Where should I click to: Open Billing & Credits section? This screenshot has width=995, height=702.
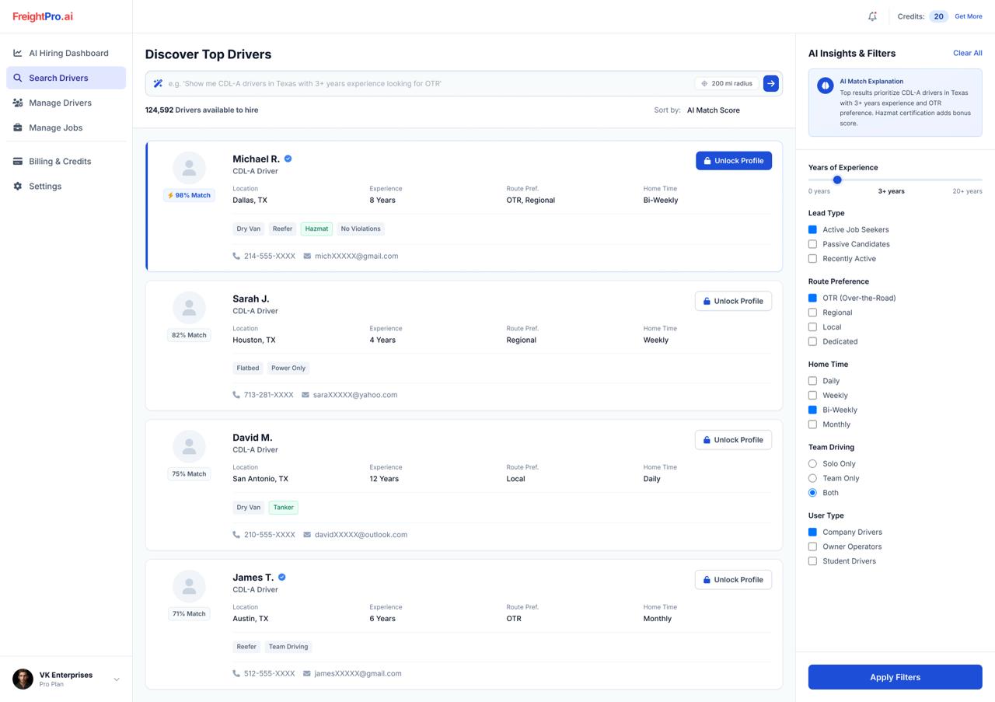point(66,161)
